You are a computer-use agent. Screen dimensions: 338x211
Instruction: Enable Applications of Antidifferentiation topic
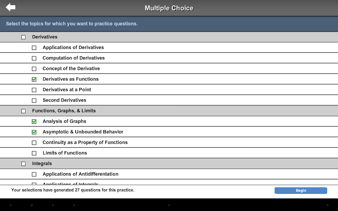(x=34, y=174)
